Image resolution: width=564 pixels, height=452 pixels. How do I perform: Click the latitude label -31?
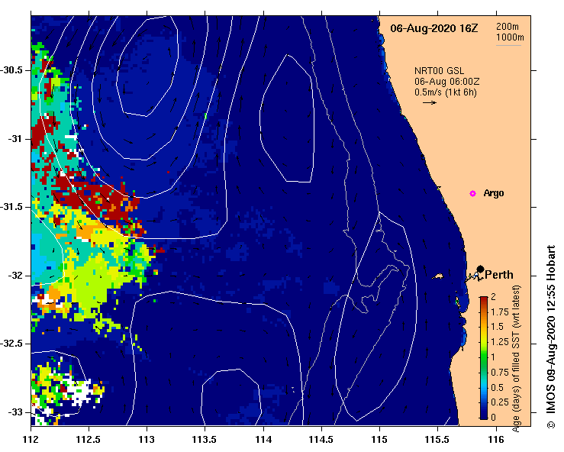(15, 138)
